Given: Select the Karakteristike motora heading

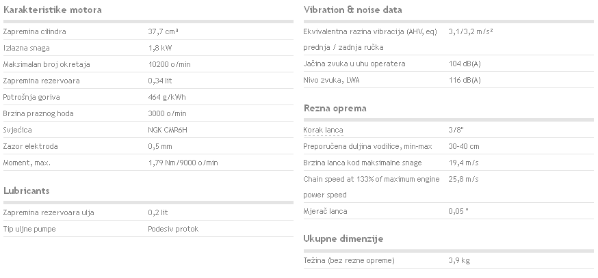Looking at the screenshot, I should coord(53,10).
